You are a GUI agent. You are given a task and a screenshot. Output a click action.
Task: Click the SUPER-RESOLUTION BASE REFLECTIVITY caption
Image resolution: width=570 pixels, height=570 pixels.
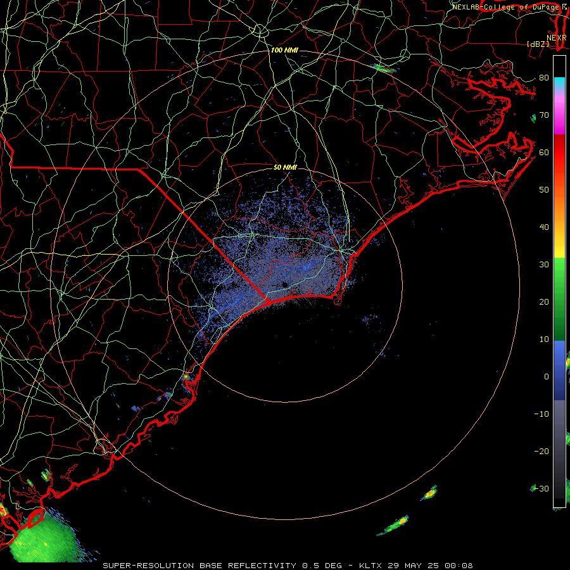coord(199,566)
